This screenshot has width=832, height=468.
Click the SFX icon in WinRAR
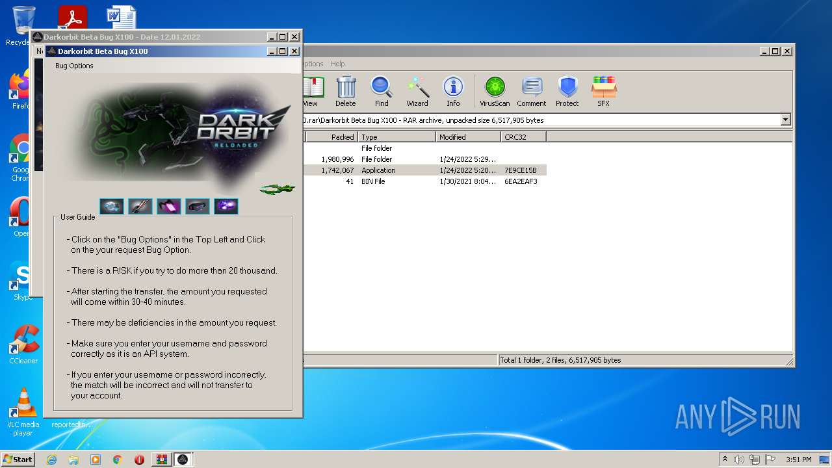point(604,92)
